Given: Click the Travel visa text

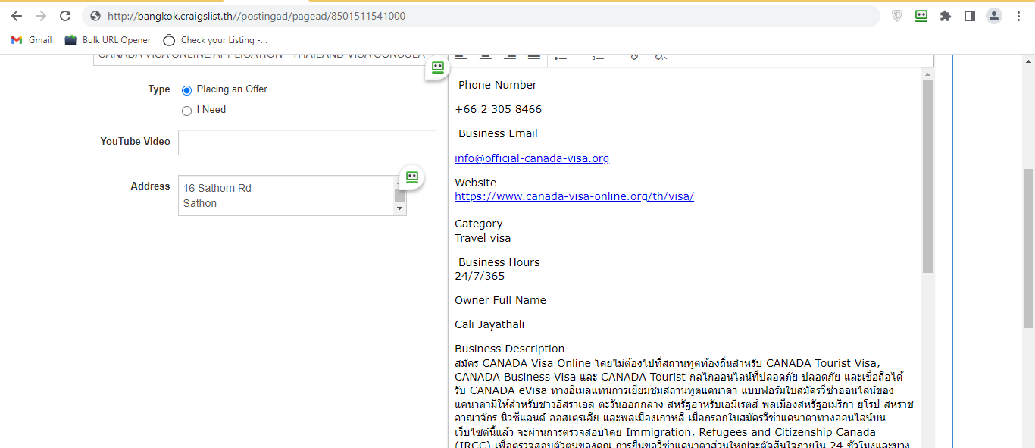Looking at the screenshot, I should point(483,238).
